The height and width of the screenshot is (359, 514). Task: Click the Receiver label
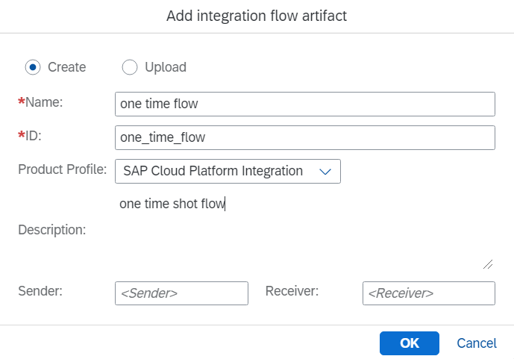click(292, 290)
